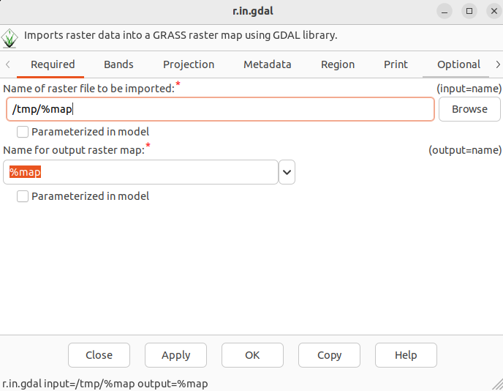The width and height of the screenshot is (503, 391).
Task: Click the Browse button for raster file
Action: [469, 109]
